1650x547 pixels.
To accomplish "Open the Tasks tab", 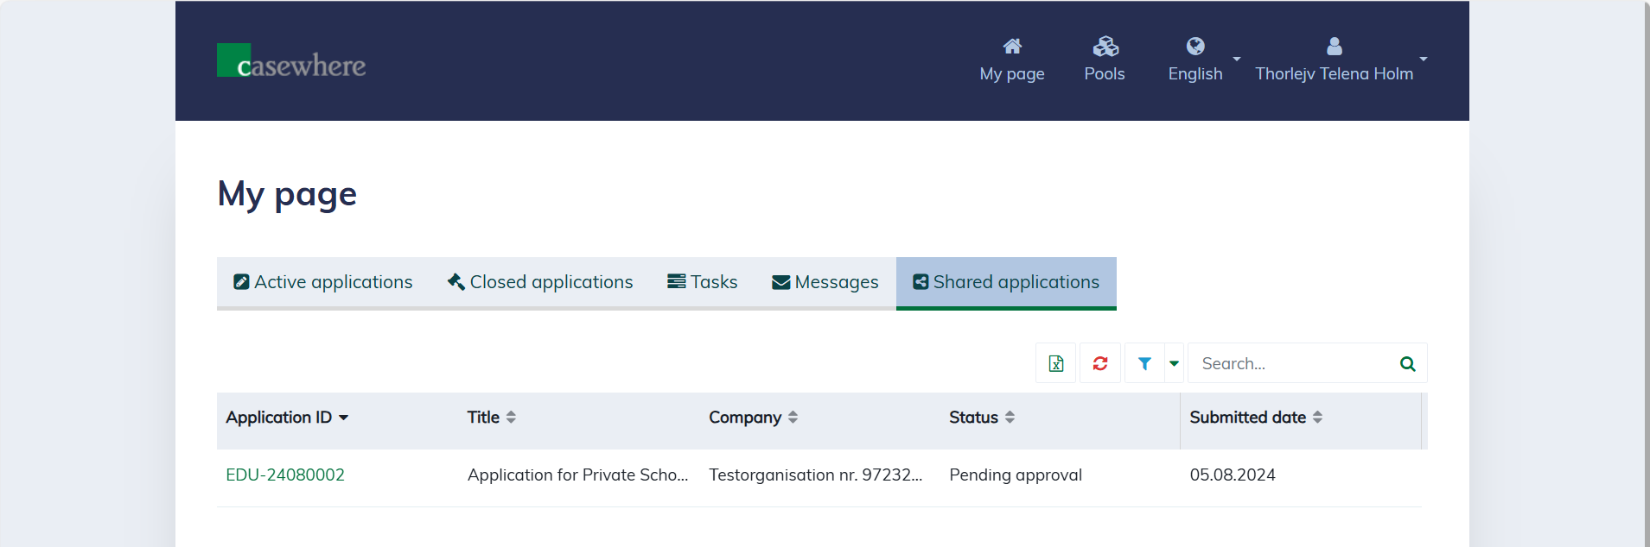I will 702,282.
